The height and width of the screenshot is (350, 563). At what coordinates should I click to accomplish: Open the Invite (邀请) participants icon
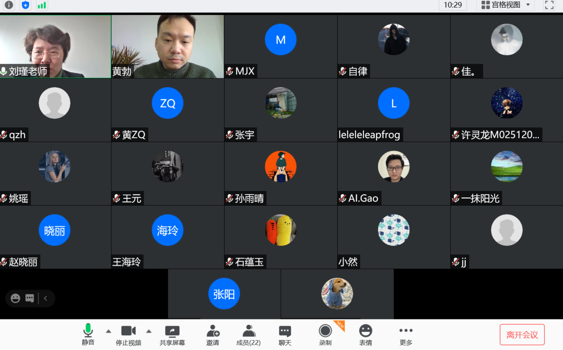213,335
